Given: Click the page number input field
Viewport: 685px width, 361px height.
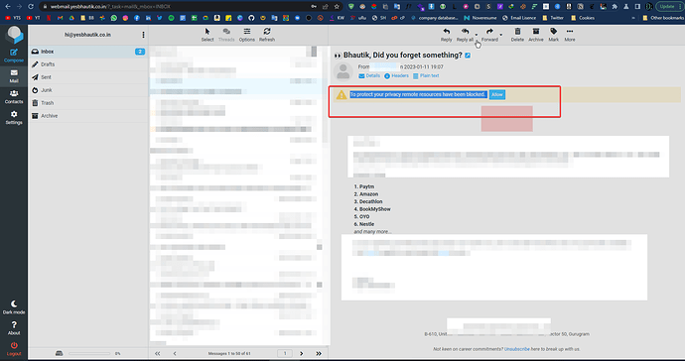Looking at the screenshot, I should point(285,354).
